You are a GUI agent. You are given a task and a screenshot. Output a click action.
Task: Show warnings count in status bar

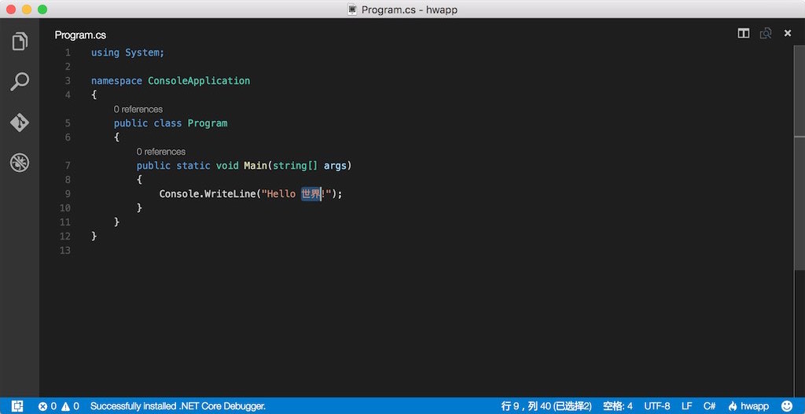(70, 406)
